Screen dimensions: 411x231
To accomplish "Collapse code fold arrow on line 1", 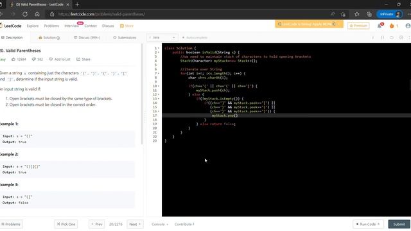I will click(159, 48).
